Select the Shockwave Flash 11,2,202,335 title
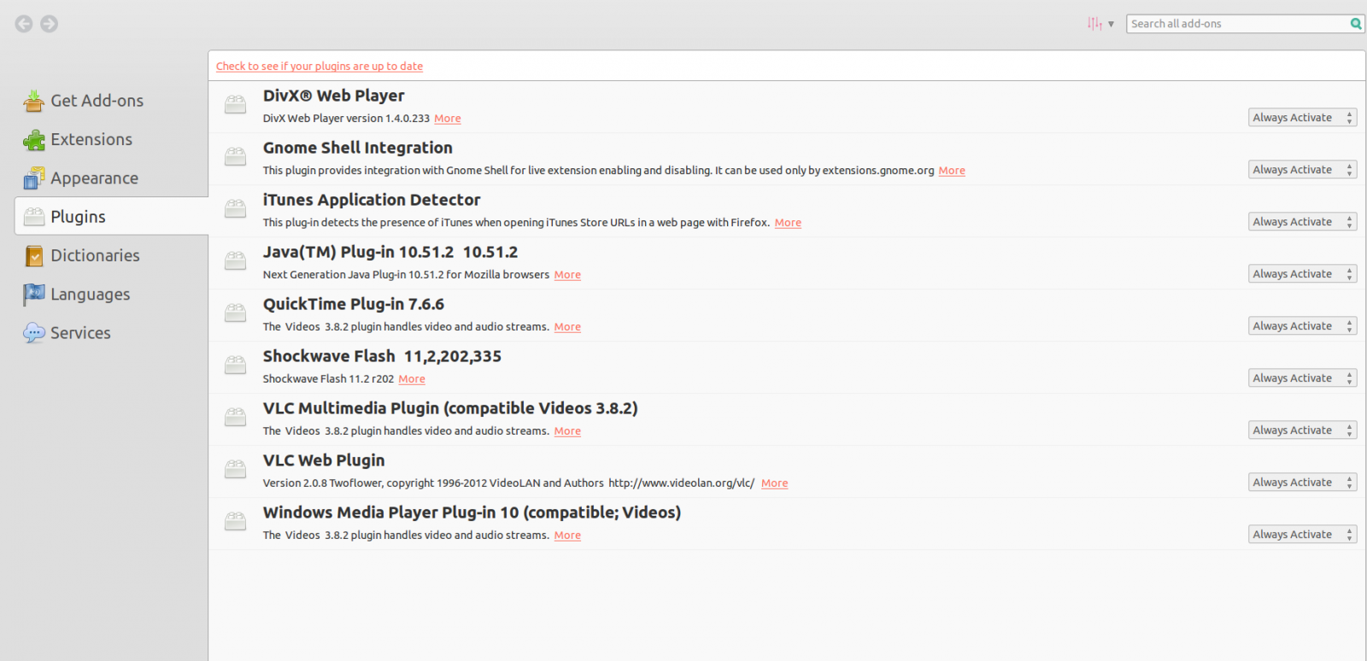 (x=382, y=356)
